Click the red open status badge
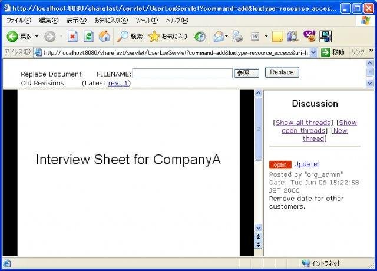The width and height of the screenshot is (377, 271). point(280,165)
